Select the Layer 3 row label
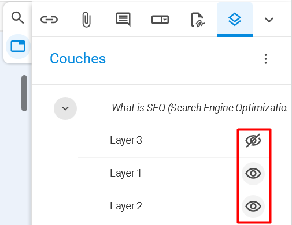Screen dimensions: 292x225 click(x=126, y=140)
